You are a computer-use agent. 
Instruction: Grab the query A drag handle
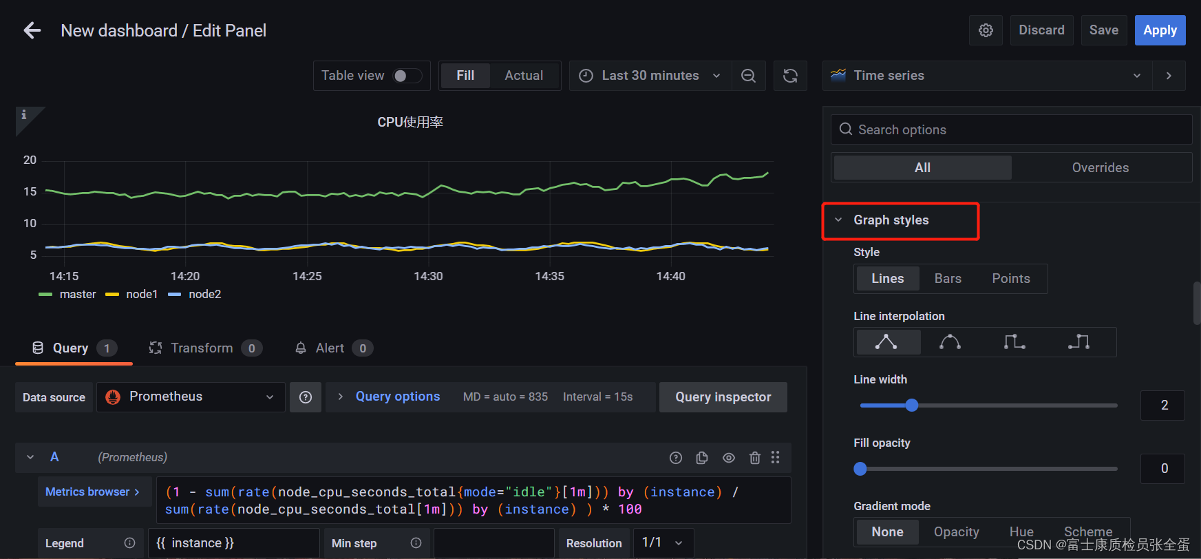click(776, 458)
